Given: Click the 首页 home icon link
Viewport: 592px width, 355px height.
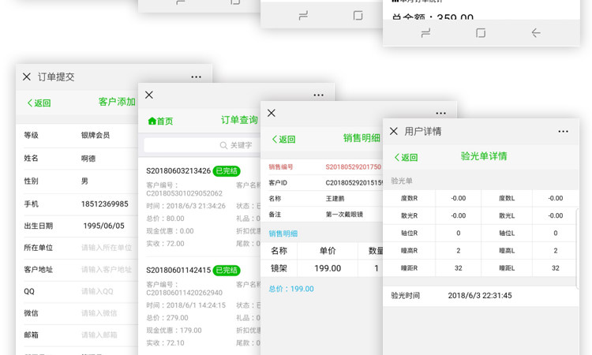Looking at the screenshot, I should click(160, 121).
